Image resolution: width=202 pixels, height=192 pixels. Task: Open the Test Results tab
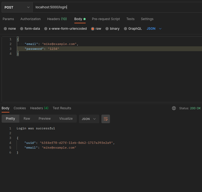click(62, 108)
